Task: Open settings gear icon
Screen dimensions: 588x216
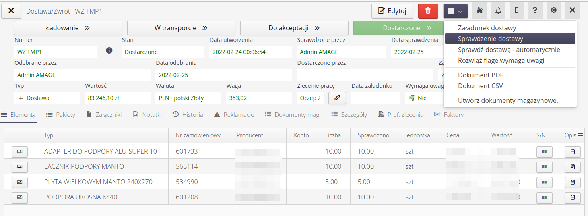Action: 554,11
